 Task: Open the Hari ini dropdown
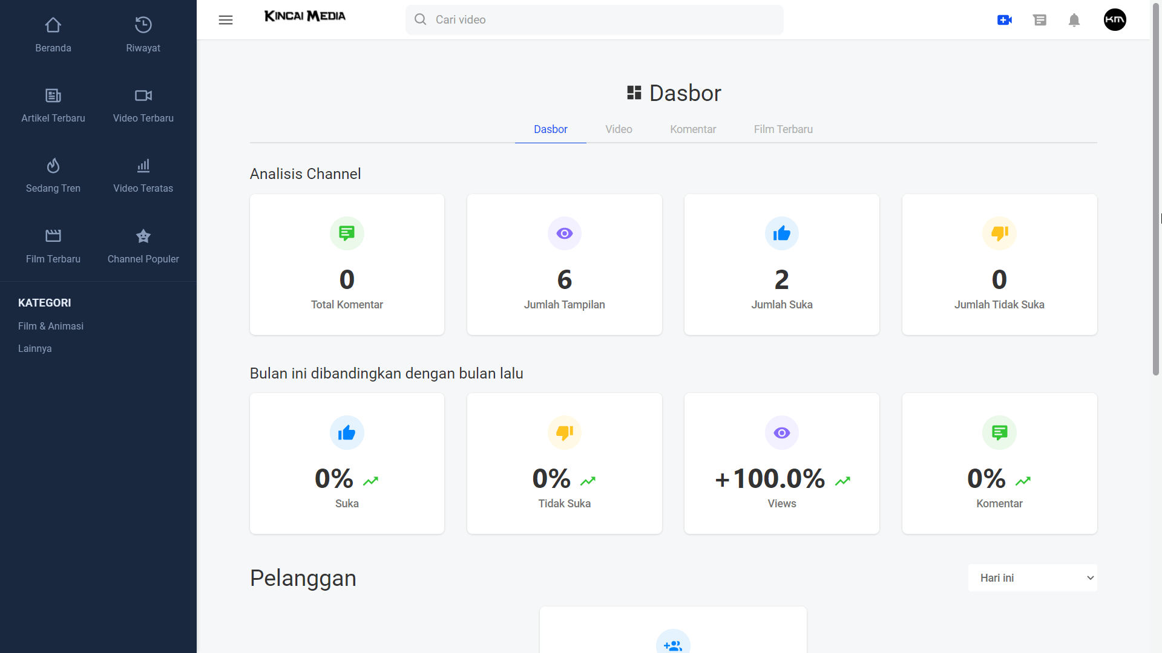tap(1032, 577)
